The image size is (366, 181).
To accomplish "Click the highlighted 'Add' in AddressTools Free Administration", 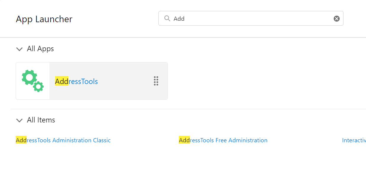I will coord(184,140).
